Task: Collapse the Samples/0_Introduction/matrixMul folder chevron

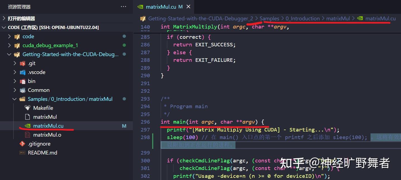Action: pyautogui.click(x=15, y=99)
